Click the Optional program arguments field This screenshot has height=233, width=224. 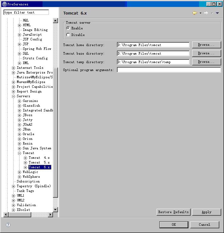click(x=169, y=70)
